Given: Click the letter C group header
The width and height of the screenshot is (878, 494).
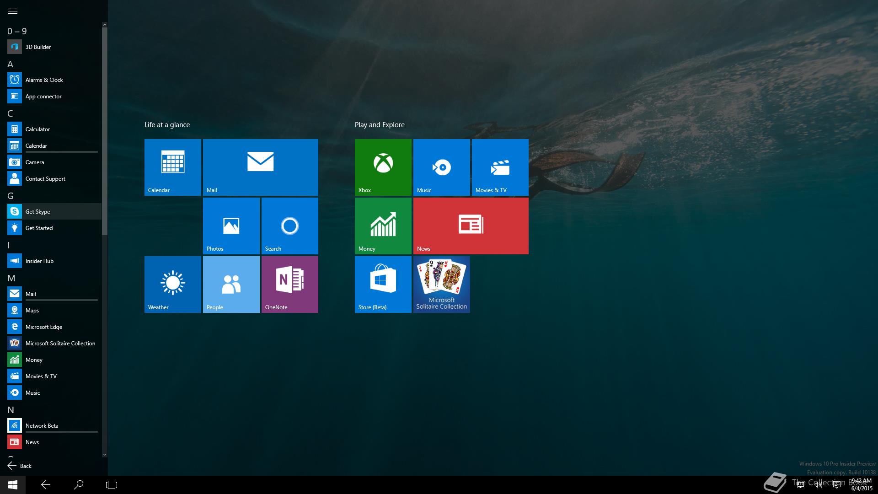Looking at the screenshot, I should coord(10,113).
